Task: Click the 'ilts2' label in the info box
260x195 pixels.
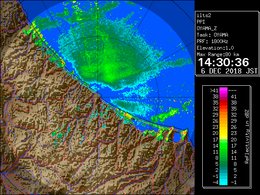Action: pos(204,15)
